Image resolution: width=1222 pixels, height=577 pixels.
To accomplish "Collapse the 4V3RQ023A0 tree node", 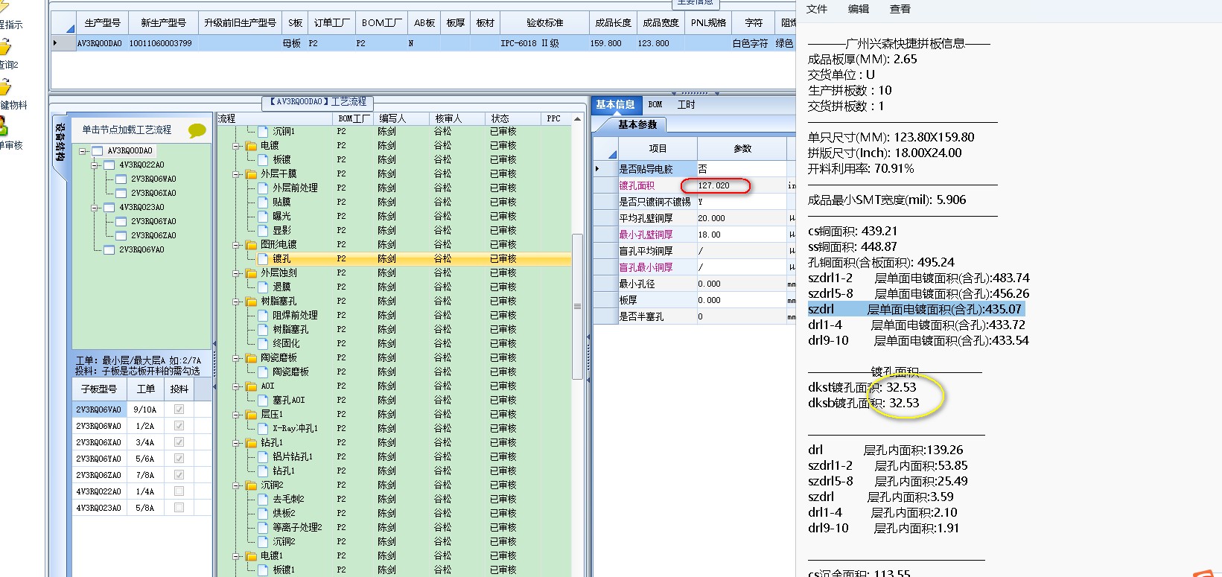I will 95,207.
